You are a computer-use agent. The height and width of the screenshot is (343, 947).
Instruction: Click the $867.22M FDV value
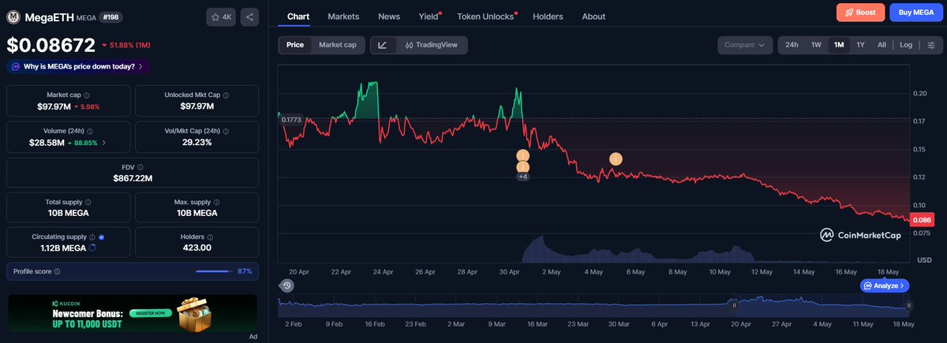pos(132,178)
